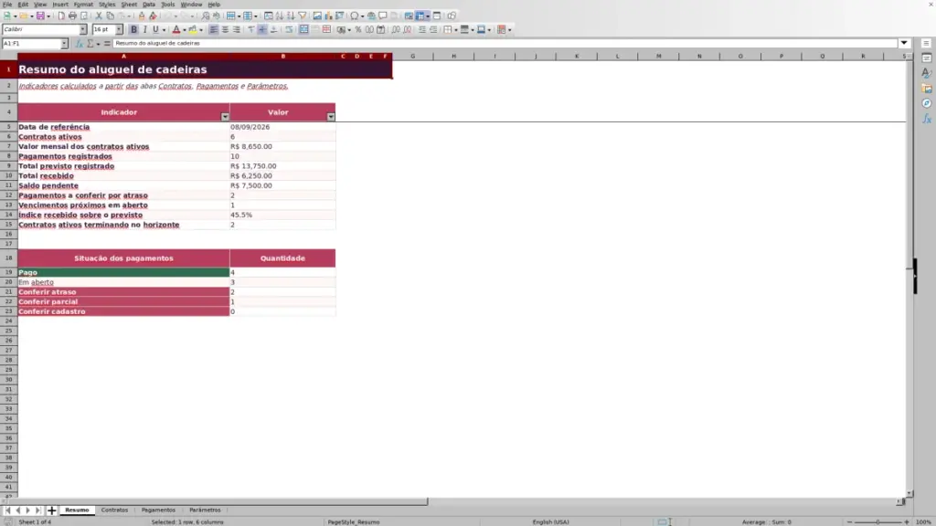Adjust the zoom slider in the status bar
The width and height of the screenshot is (936, 526).
click(877, 521)
